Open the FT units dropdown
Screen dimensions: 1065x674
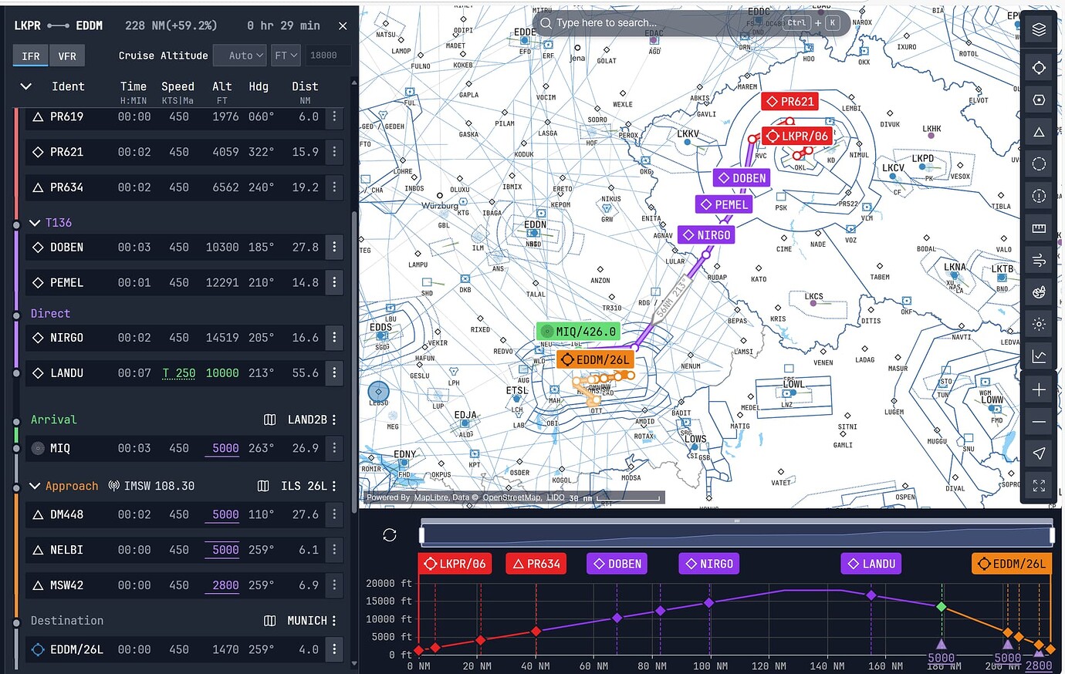pos(286,55)
